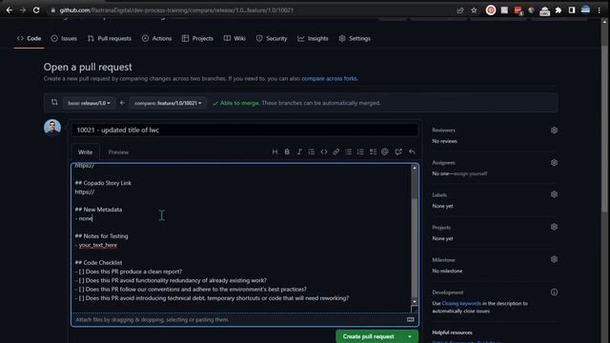Click the Markdown supported icon below the editor
The width and height of the screenshot is (610, 343).
(411, 320)
